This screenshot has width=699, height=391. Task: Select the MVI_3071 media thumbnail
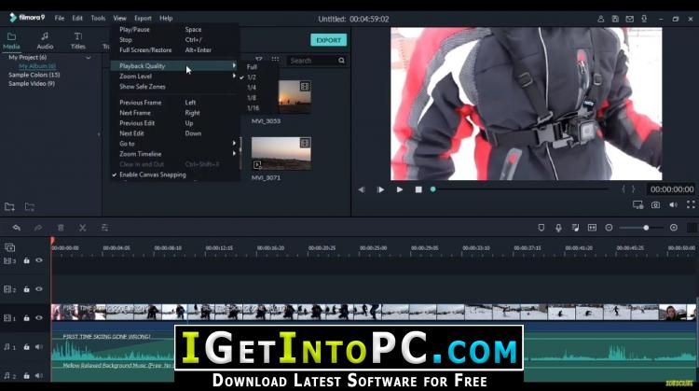[281, 154]
